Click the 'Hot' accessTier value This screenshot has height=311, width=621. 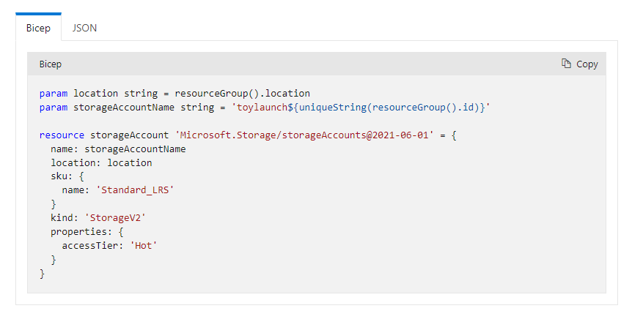(144, 246)
